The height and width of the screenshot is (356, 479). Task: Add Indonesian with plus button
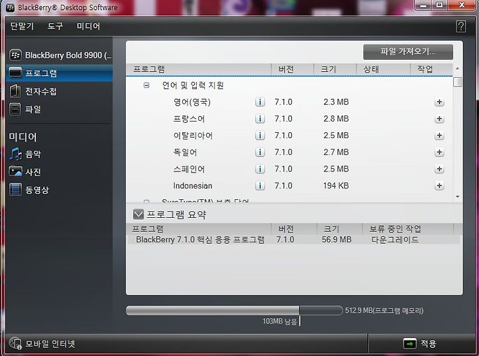[439, 186]
